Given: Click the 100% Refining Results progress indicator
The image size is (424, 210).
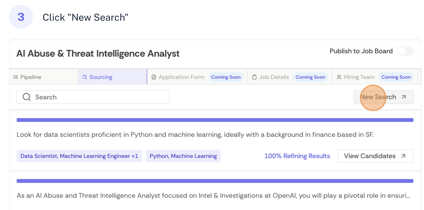Looking at the screenshot, I should pos(297,156).
